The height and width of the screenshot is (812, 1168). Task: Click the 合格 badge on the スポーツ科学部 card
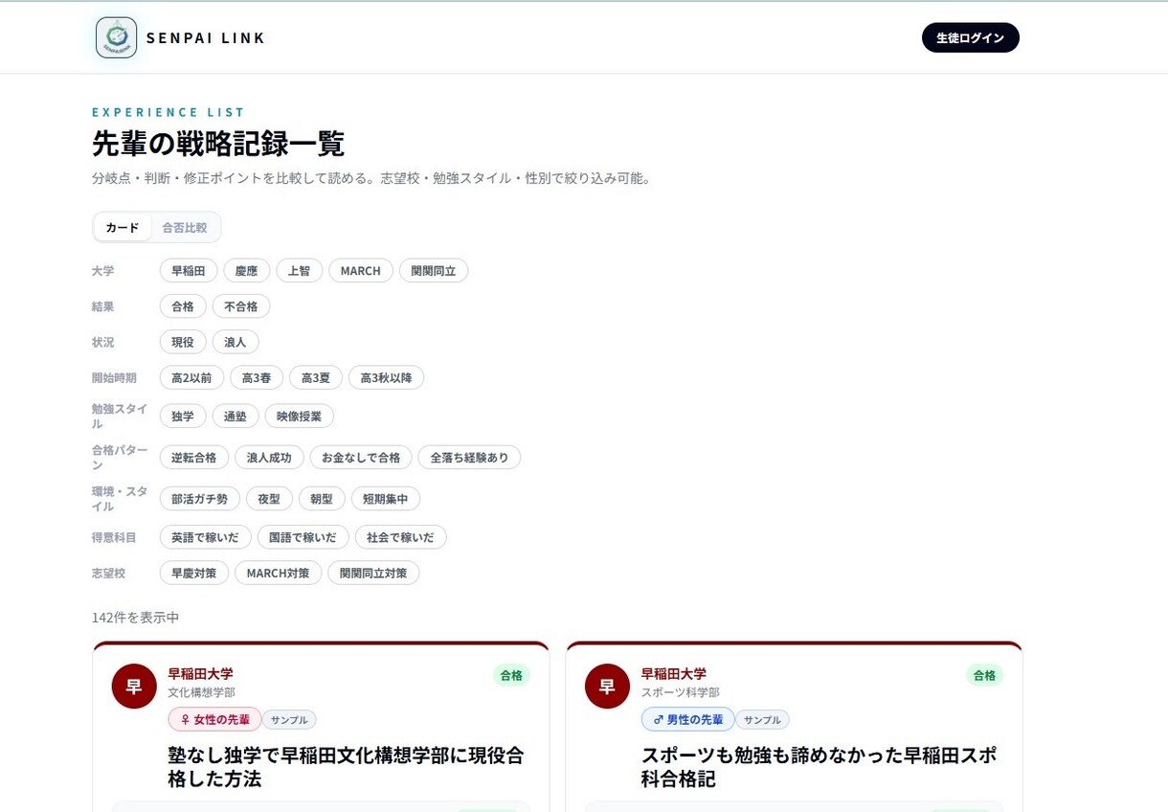[x=984, y=675]
